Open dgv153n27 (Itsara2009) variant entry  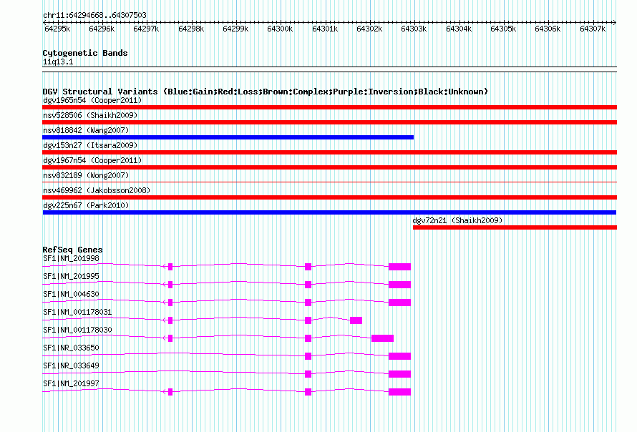pyautogui.click(x=90, y=145)
